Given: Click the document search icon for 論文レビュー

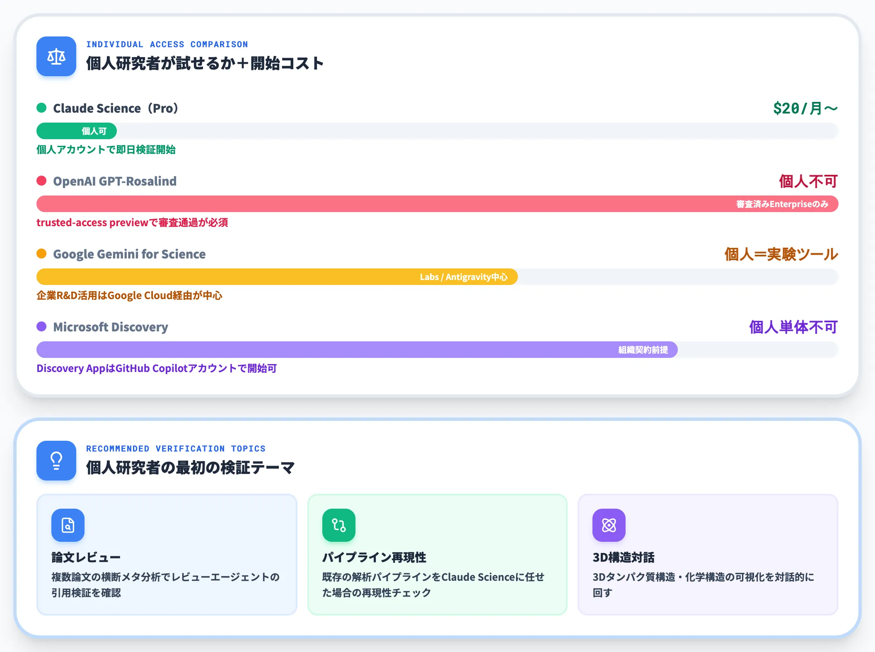Looking at the screenshot, I should coord(68,525).
